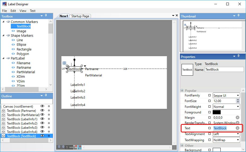The height and width of the screenshot is (152, 246).
Task: Pick the Filename part label
Action: click(23, 63)
